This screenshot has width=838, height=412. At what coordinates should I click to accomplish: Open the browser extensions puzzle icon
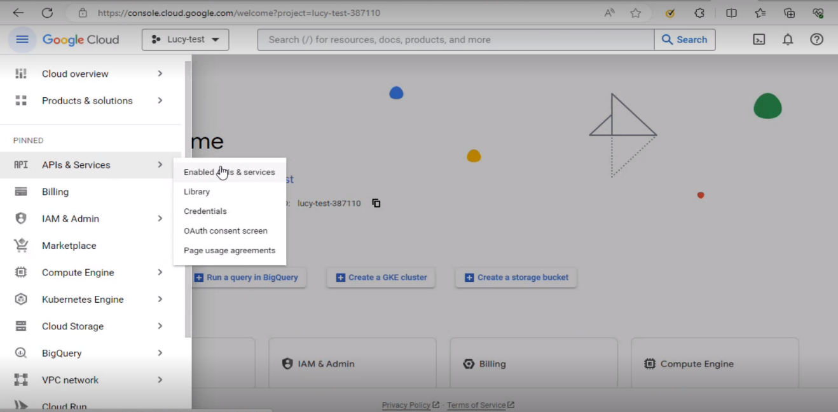point(699,13)
